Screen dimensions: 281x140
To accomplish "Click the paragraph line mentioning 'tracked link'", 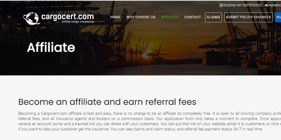I will tap(150, 124).
